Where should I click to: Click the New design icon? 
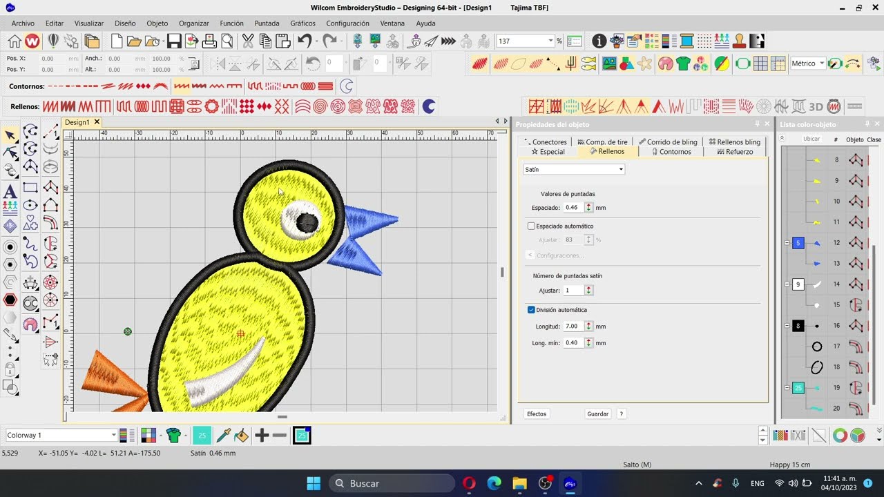tap(117, 41)
